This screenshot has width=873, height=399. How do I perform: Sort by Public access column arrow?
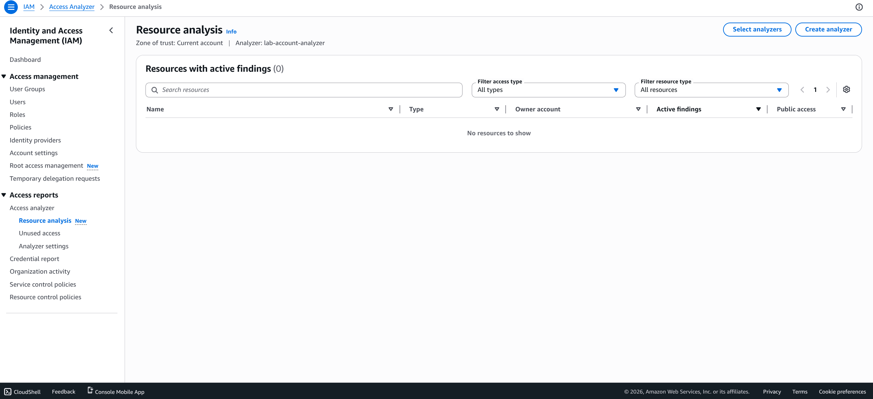pos(843,109)
